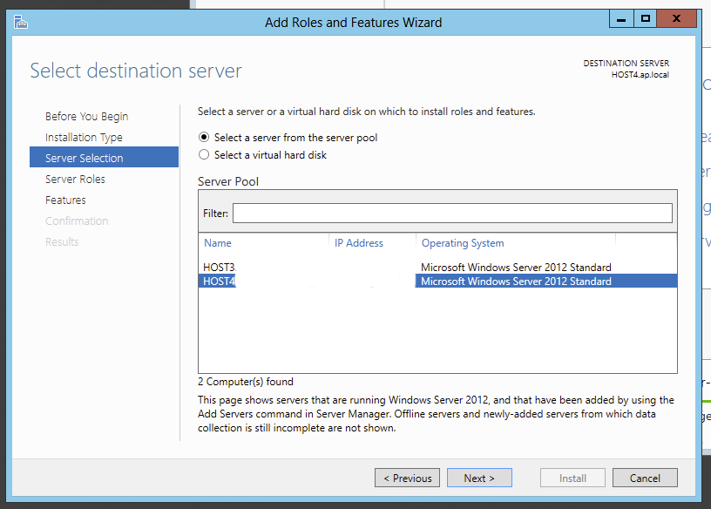Jump to the Features step

65,200
